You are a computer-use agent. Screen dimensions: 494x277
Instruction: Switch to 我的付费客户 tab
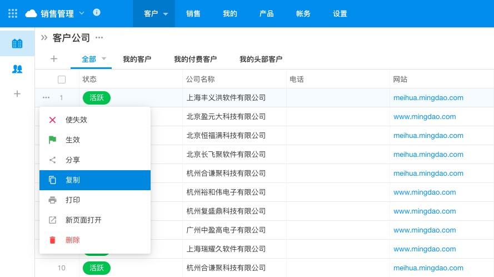click(195, 59)
